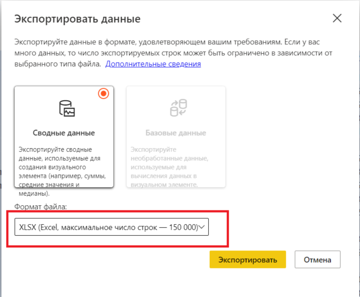The width and height of the screenshot is (360, 297).
Task: Expand the file format dropdown arrow
Action: point(203,227)
